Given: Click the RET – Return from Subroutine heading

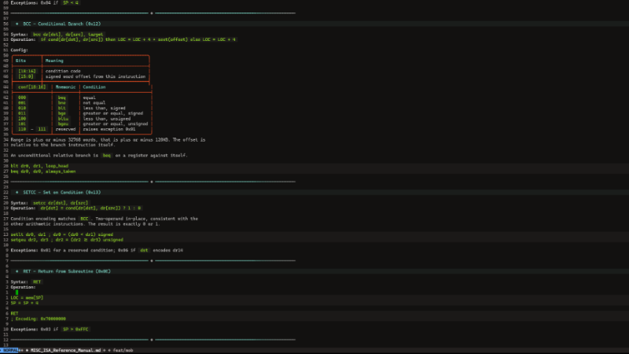Looking at the screenshot, I should [67, 271].
